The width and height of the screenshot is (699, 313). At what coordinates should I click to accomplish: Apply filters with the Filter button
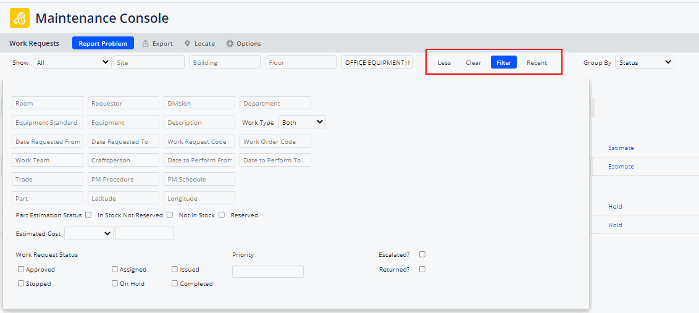coord(503,62)
